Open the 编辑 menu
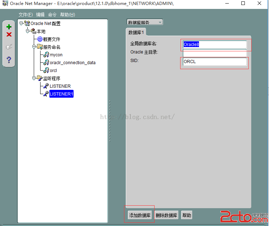Screen dimensions: 269x226 40,15
